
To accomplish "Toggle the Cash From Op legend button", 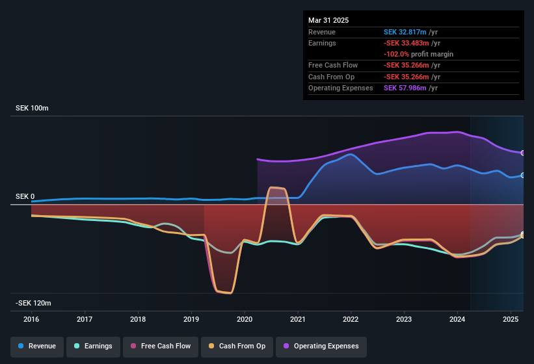I will click(237, 346).
